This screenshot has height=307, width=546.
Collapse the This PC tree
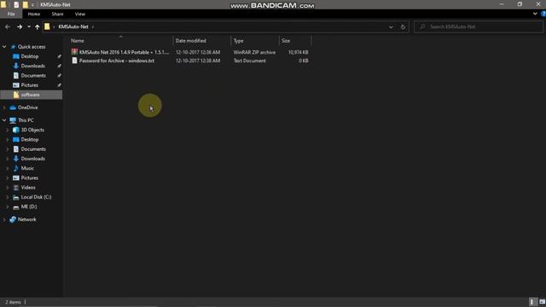pyautogui.click(x=4, y=120)
